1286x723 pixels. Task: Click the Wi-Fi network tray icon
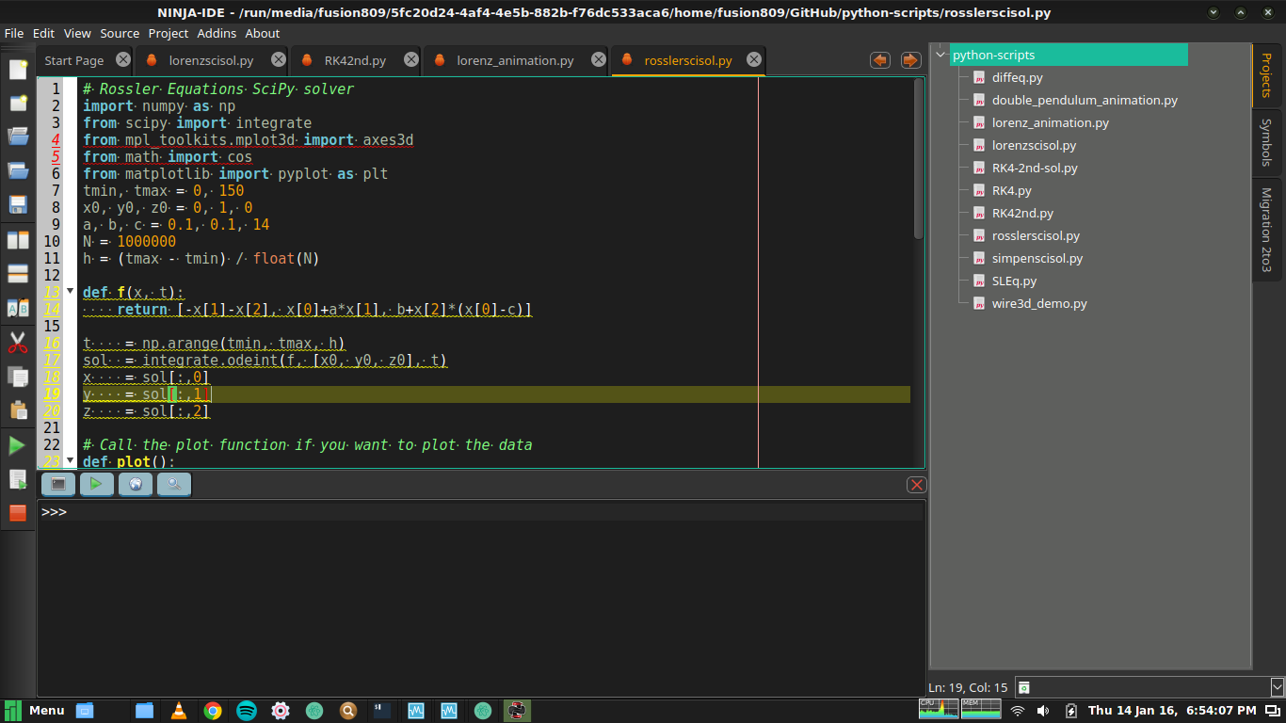[1017, 711]
